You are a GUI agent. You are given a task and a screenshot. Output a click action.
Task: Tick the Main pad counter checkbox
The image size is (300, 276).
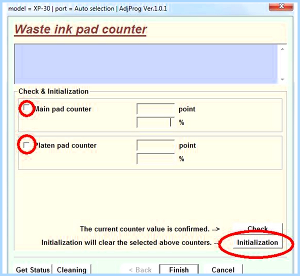click(x=26, y=107)
